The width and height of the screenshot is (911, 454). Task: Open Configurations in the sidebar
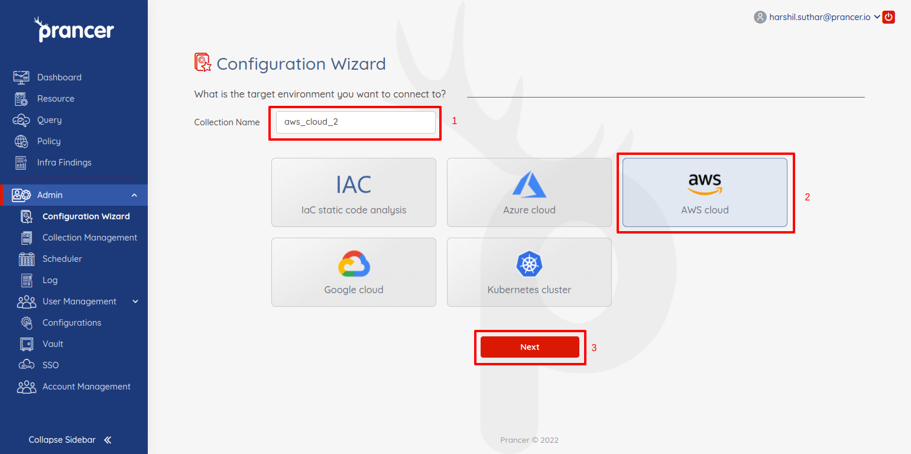tap(72, 323)
